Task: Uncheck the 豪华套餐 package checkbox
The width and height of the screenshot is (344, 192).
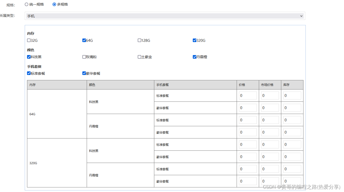Action: click(84, 73)
